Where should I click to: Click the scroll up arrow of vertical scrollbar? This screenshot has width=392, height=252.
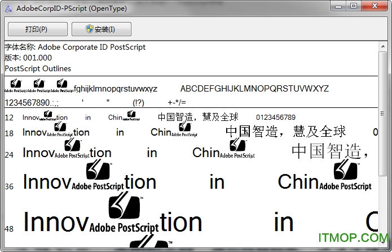pyautogui.click(x=383, y=46)
